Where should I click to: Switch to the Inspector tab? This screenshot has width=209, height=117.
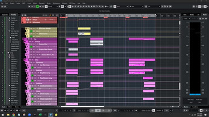point(5,15)
